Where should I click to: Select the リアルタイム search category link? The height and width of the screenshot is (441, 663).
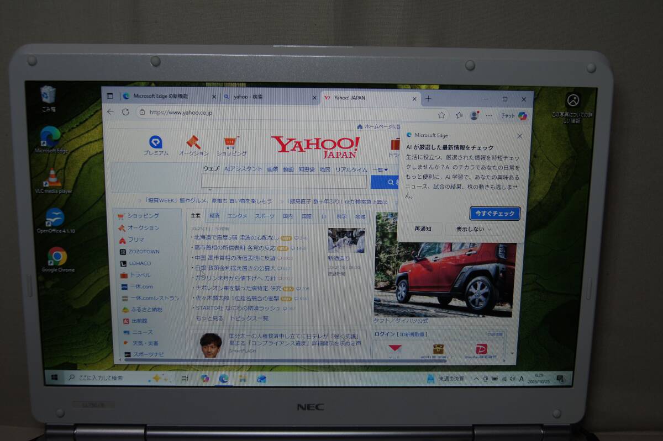351,169
